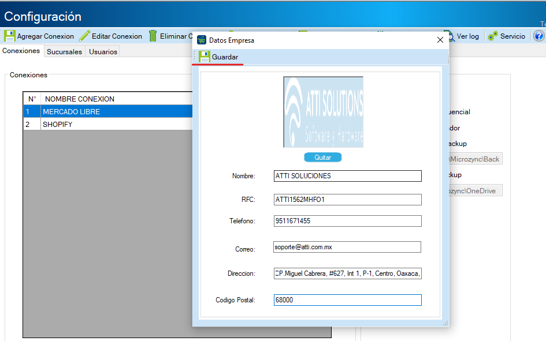Click the Editar Conexion pencil icon
Viewport: 546px width, 341px height.
click(x=84, y=36)
